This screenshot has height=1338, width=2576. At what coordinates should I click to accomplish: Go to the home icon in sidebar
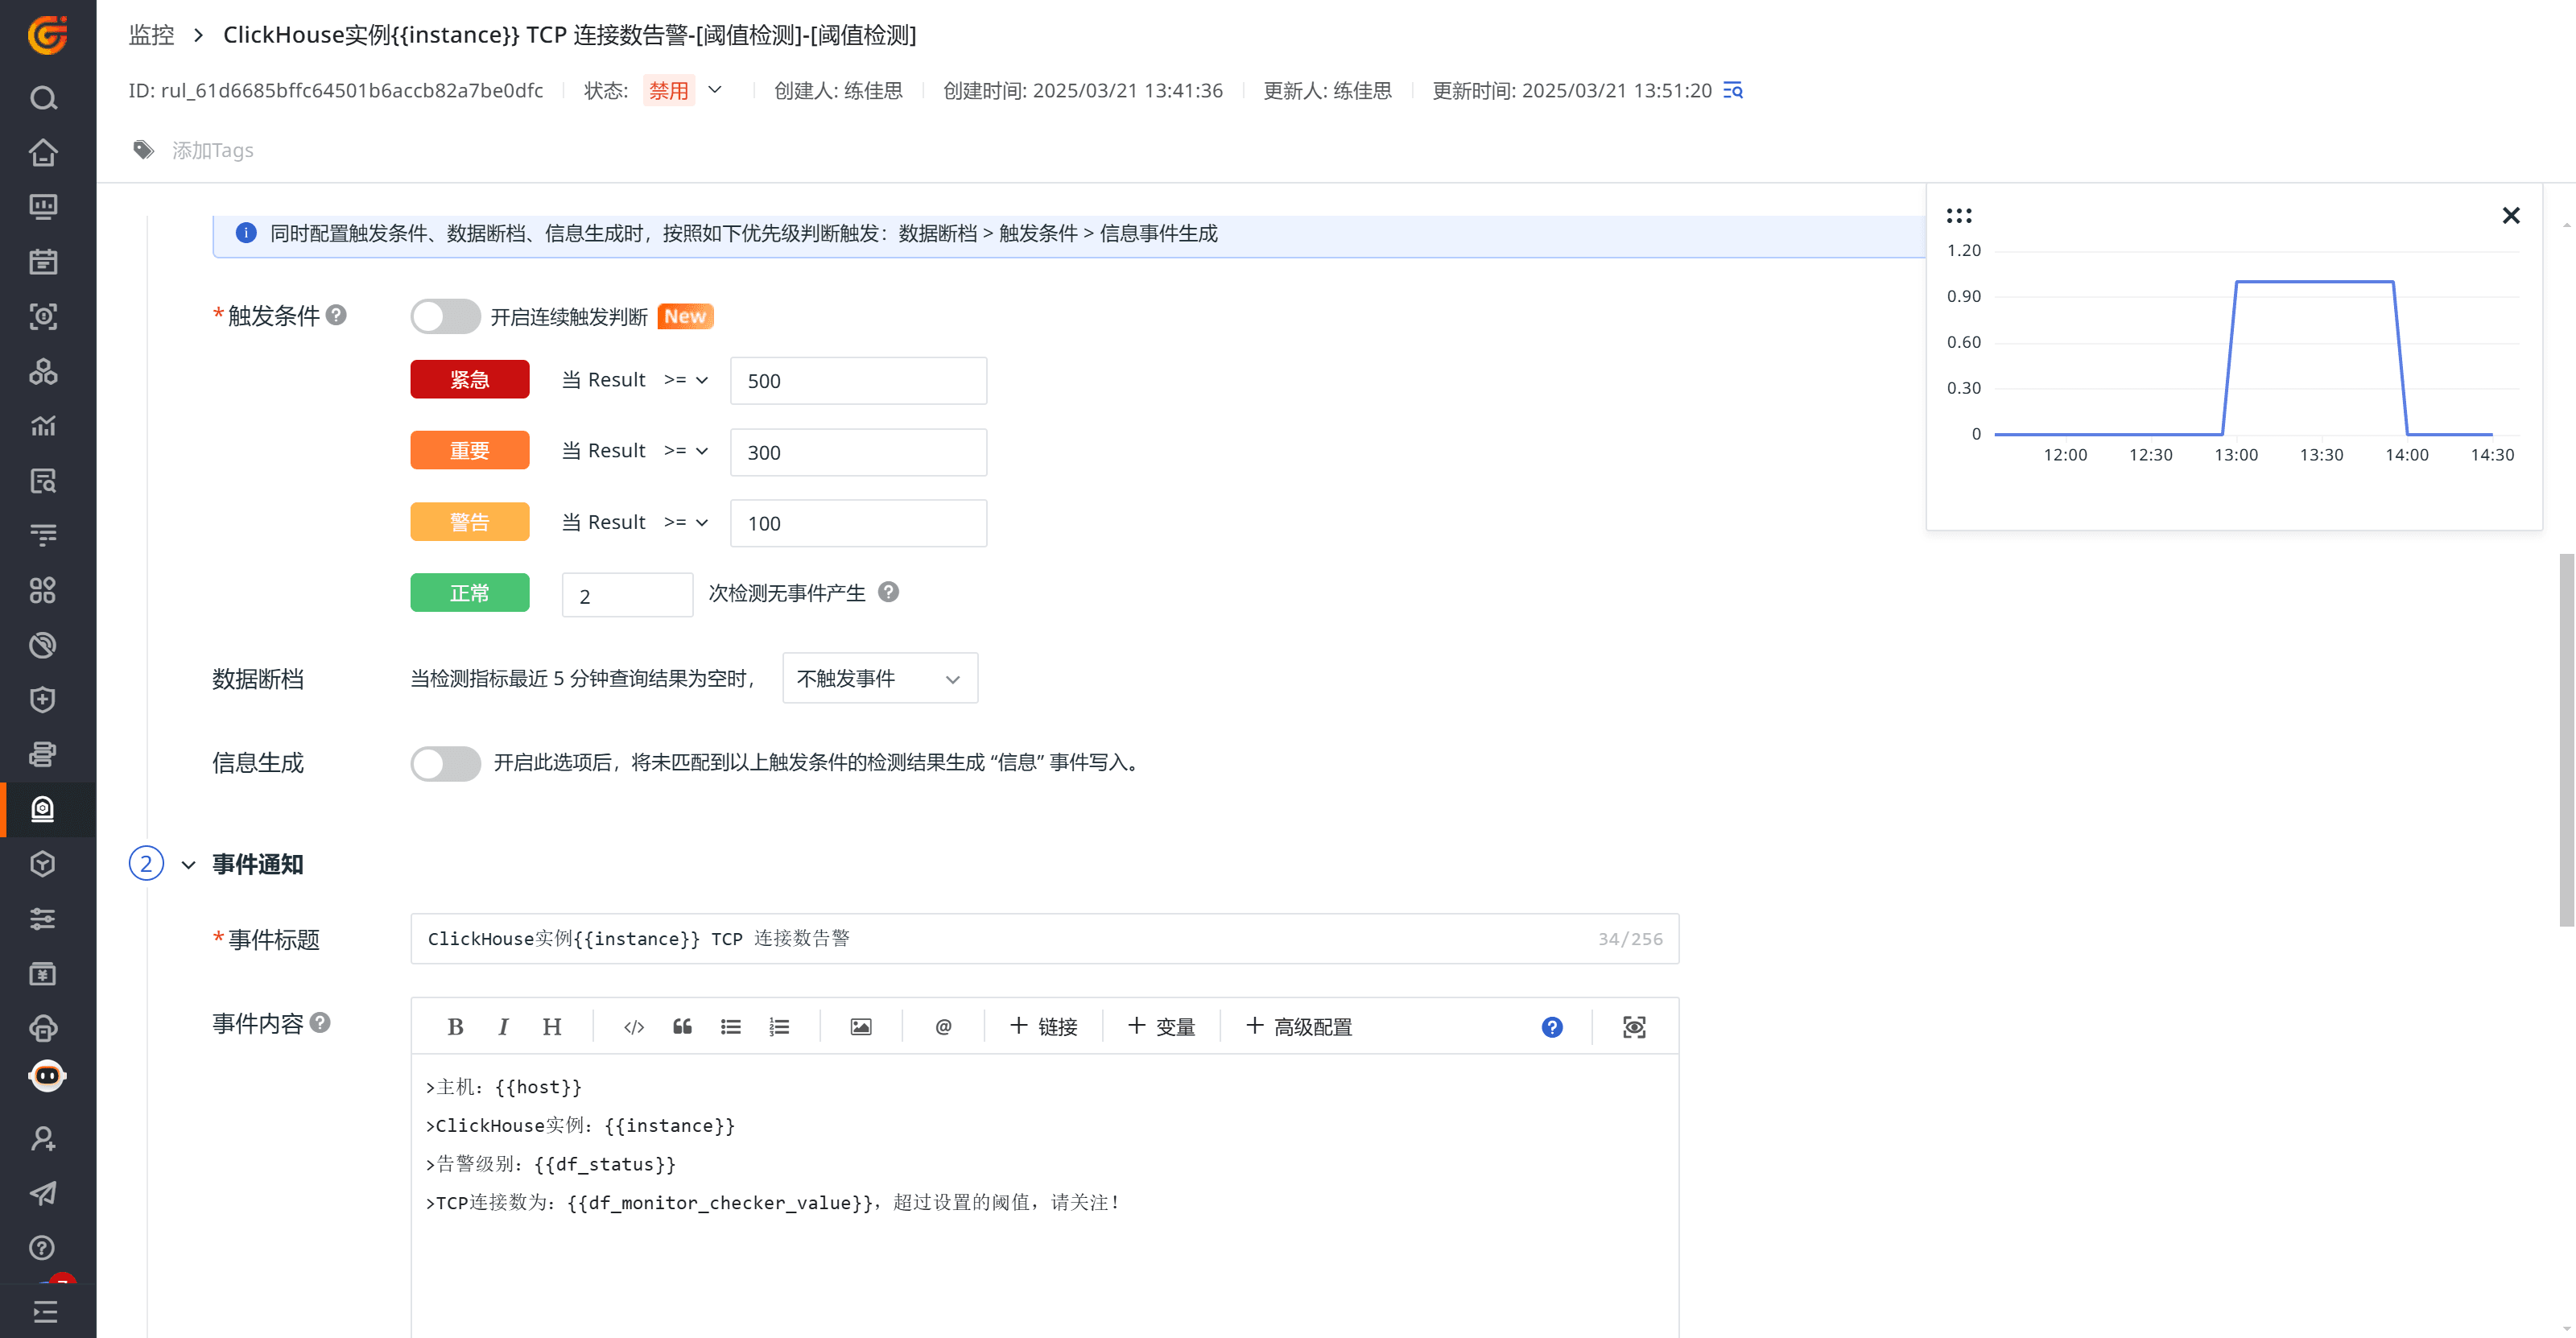43,153
